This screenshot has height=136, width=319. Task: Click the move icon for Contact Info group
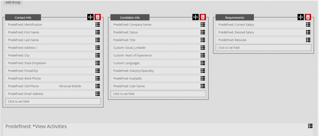(x=90, y=17)
